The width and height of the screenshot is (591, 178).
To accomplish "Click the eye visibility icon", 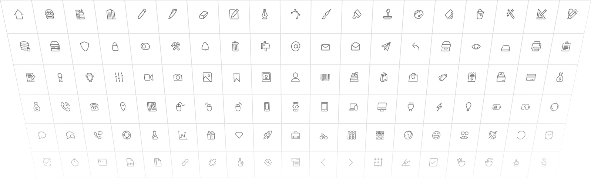I will (476, 47).
